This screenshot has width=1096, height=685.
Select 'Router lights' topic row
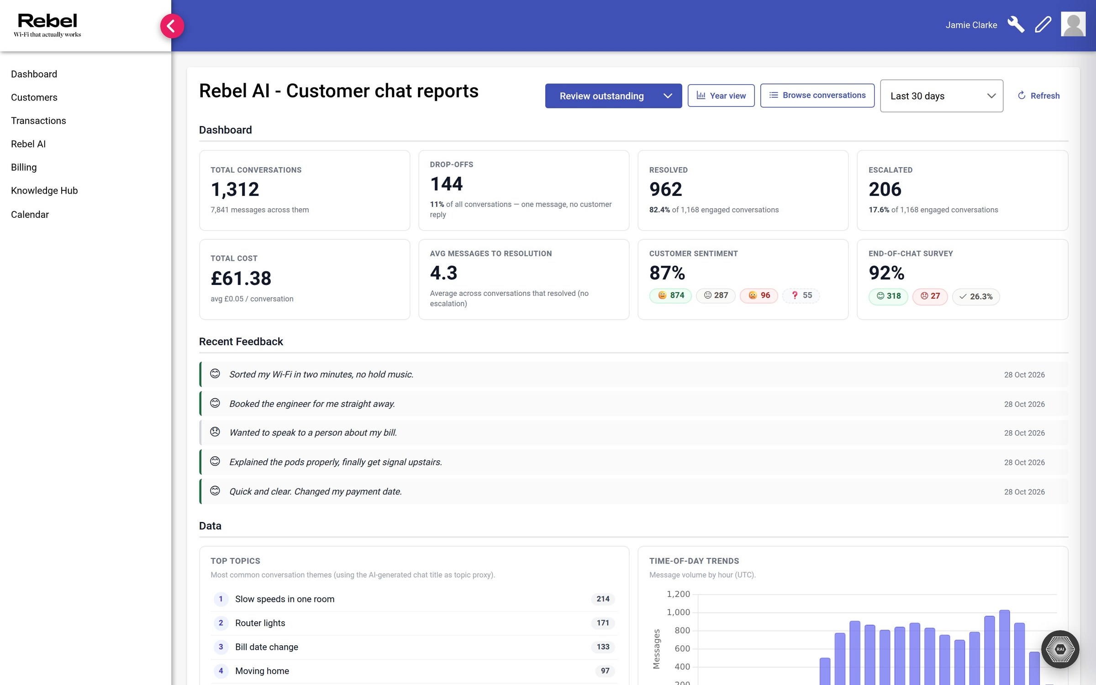(414, 623)
